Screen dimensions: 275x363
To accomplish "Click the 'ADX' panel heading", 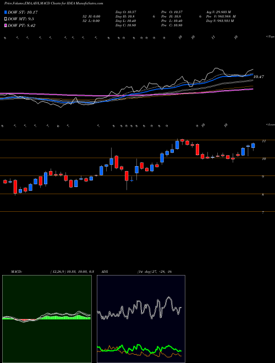I will coord(105,272).
